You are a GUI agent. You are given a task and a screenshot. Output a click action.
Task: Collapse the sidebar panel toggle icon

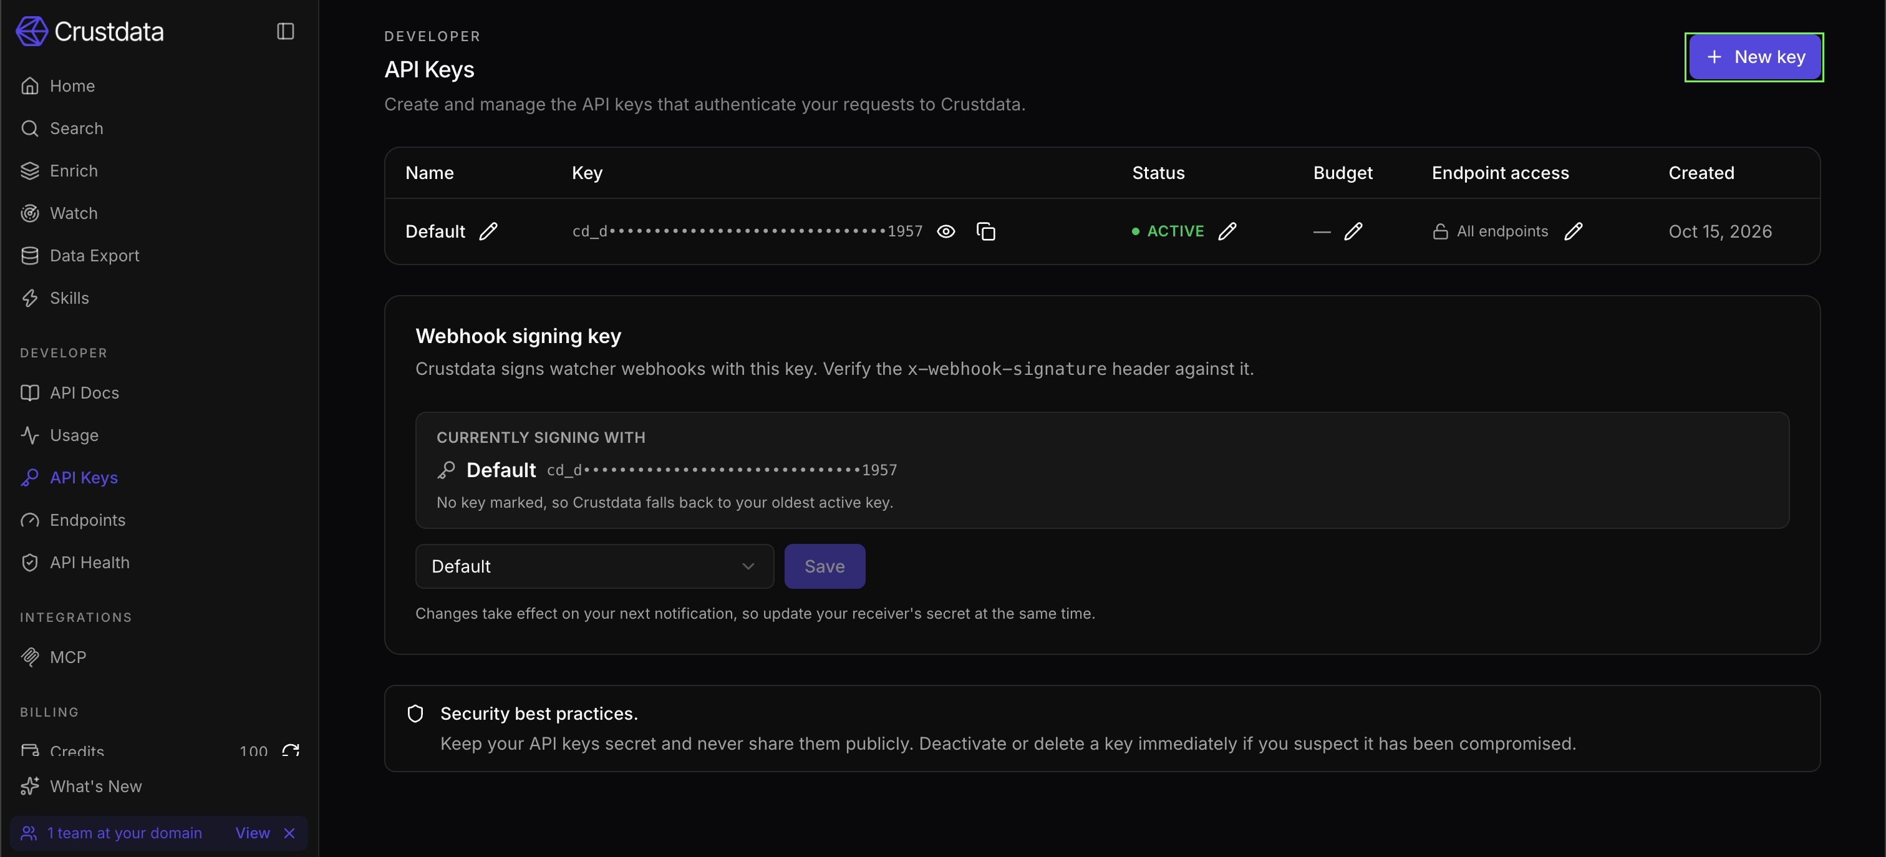point(286,31)
